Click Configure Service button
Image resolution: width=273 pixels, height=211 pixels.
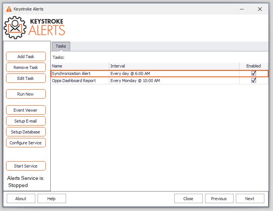coord(26,143)
